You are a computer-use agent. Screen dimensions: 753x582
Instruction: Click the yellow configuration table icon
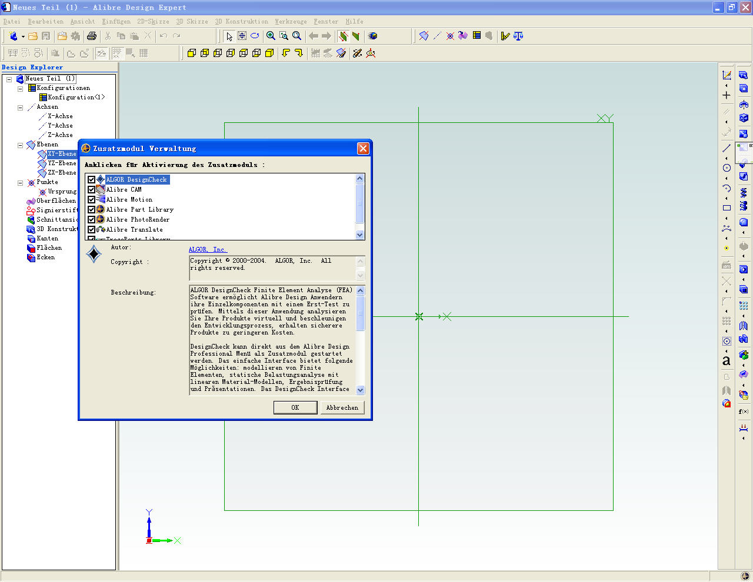pos(477,36)
